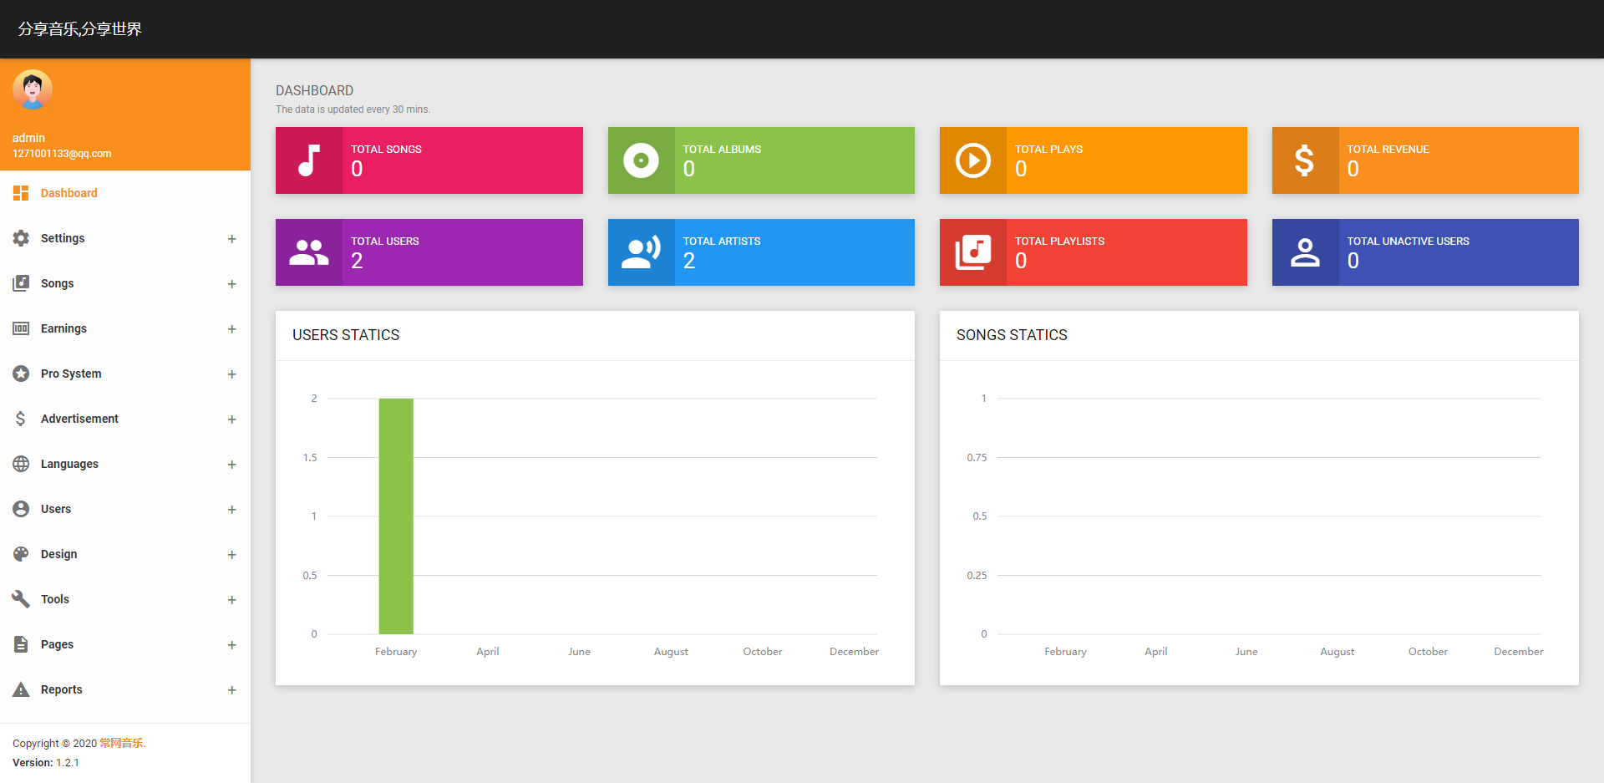Click the admin avatar picture
Screen dimensions: 1604x783
pyautogui.click(x=33, y=90)
